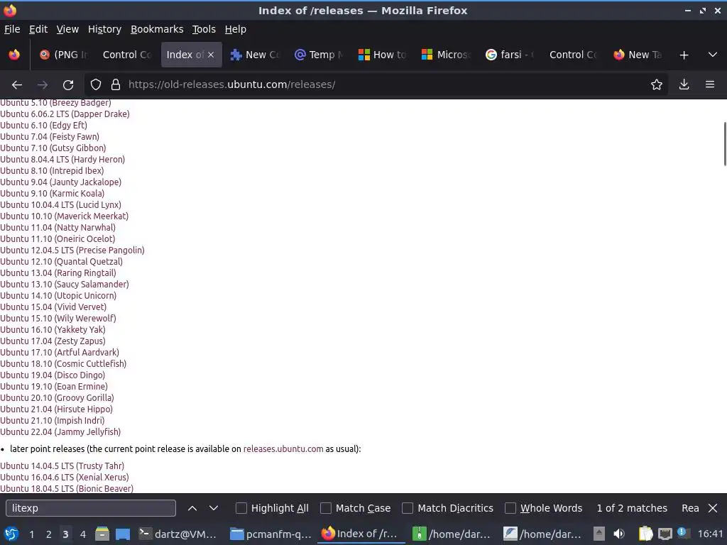Screen dimensions: 727x545
Task: Switch to the farsi Google tab
Action: pyautogui.click(x=510, y=55)
